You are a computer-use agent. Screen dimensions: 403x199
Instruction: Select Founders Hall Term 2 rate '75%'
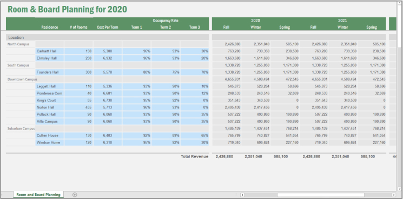coord(166,72)
